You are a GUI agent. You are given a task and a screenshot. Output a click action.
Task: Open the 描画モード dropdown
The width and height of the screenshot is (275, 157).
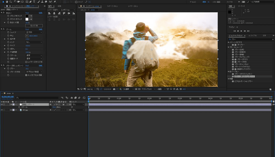pos(34,59)
